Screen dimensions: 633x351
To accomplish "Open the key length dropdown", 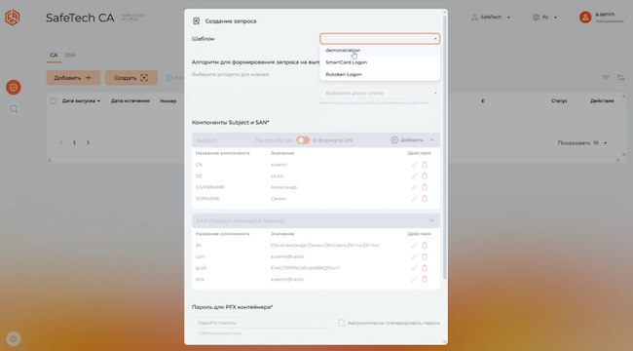I will click(380, 93).
